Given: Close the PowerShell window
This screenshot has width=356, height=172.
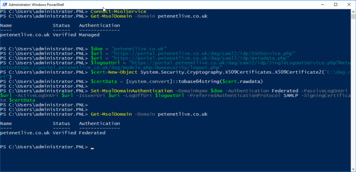Looking at the screenshot, I should [349, 5].
